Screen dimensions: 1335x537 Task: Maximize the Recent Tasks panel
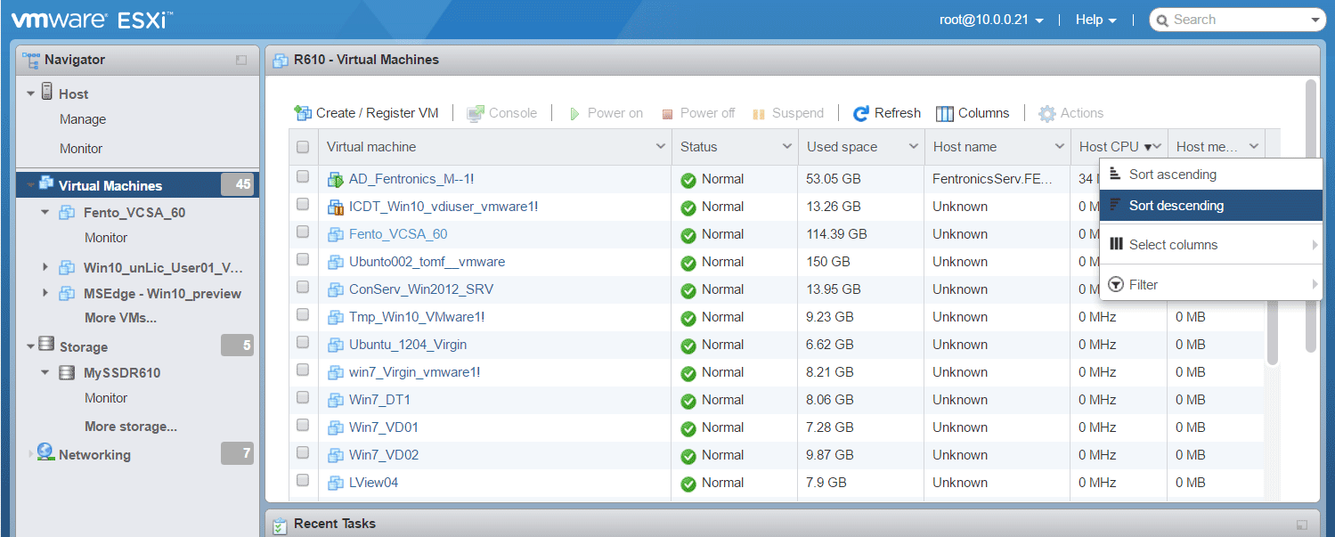pyautogui.click(x=1302, y=525)
